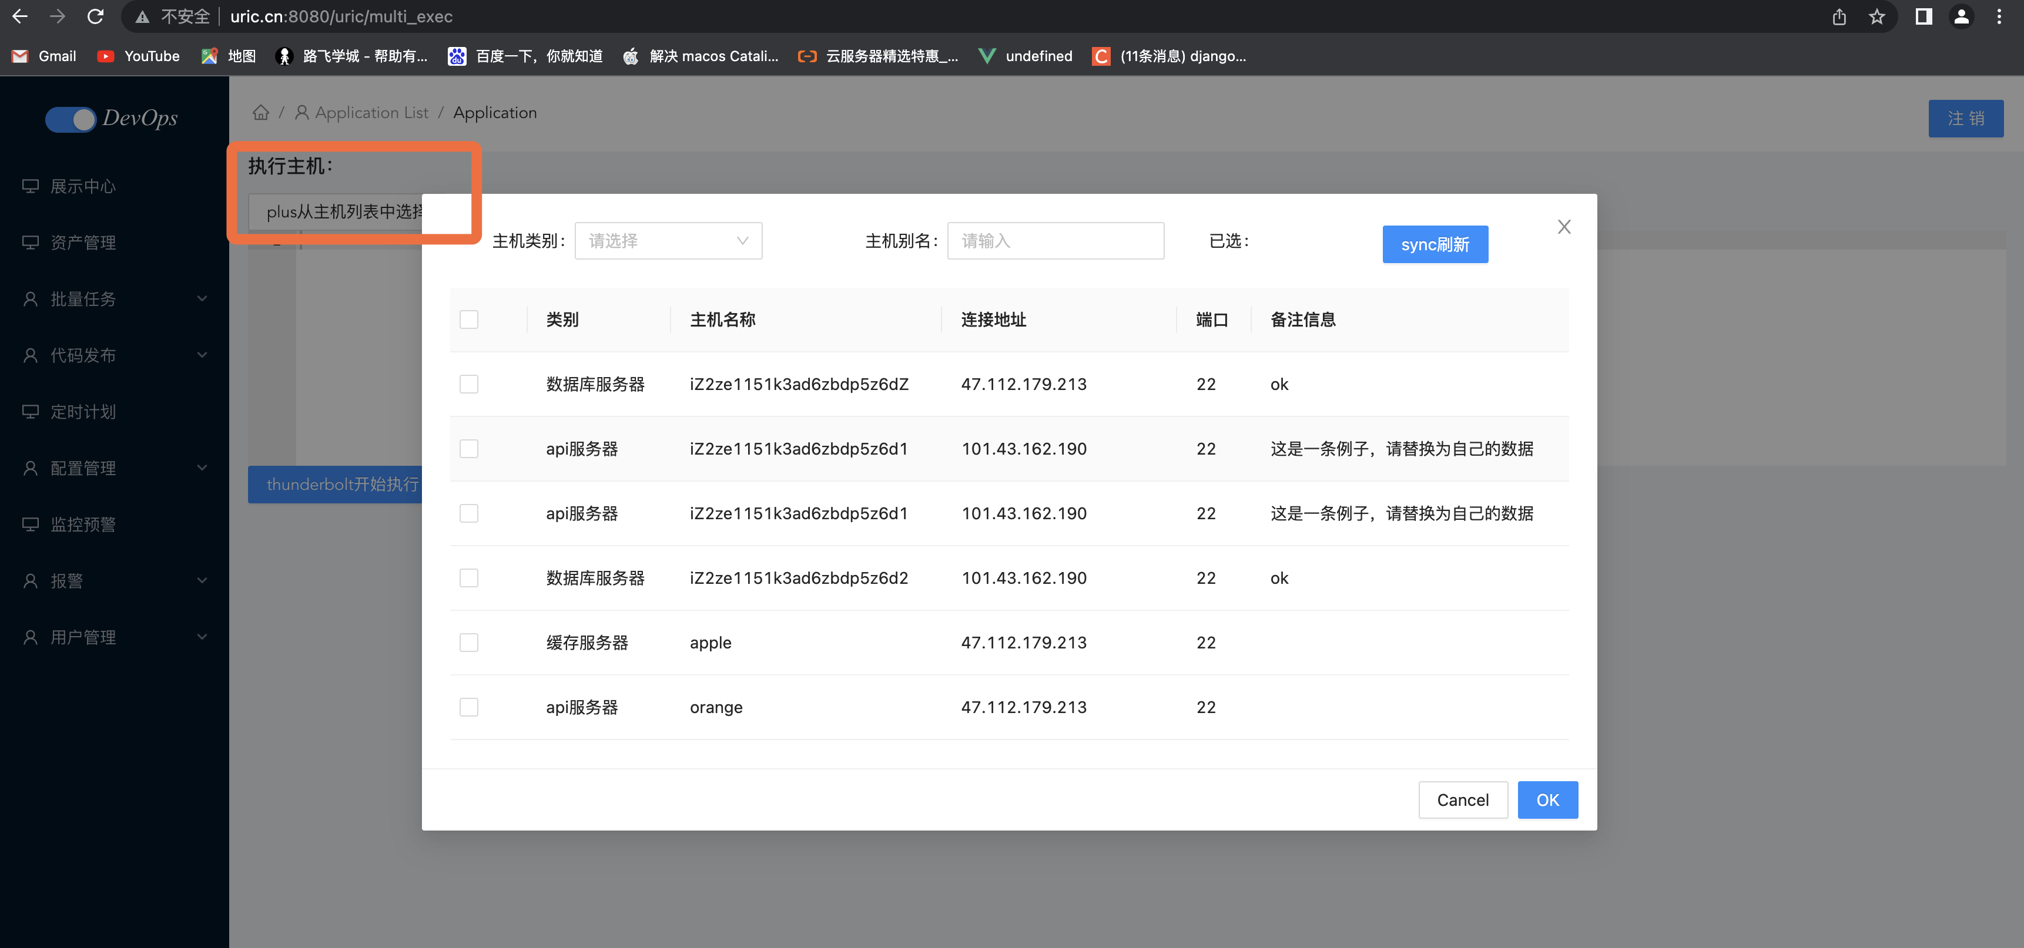Click the 不安全 security warning icon
Viewport: 2024px width, 948px height.
[142, 16]
